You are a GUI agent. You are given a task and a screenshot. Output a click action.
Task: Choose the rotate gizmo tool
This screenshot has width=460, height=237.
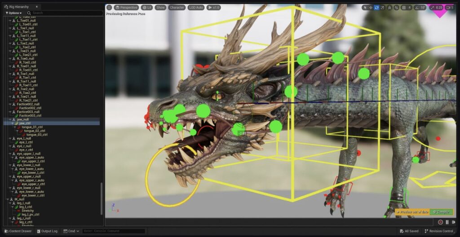click(x=376, y=8)
